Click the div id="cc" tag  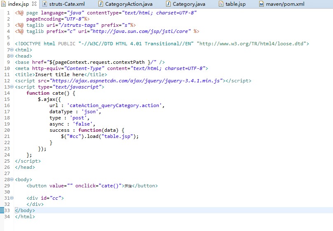tap(45, 198)
